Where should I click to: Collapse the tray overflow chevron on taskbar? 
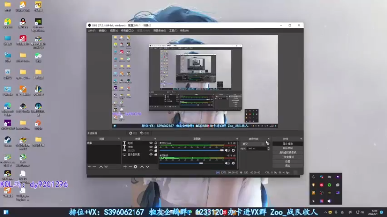[325, 212]
